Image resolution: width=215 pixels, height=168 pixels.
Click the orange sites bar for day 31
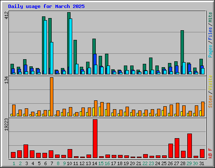pyautogui.click(x=203, y=109)
